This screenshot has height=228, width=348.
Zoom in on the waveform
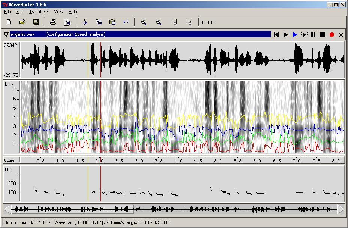(143, 22)
